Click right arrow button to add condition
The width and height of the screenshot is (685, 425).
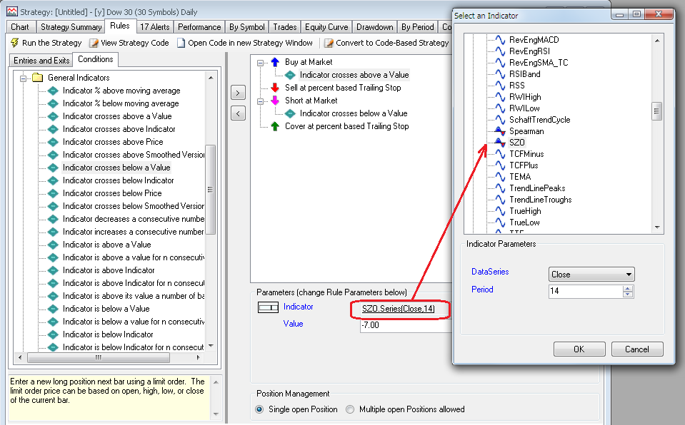pyautogui.click(x=239, y=93)
